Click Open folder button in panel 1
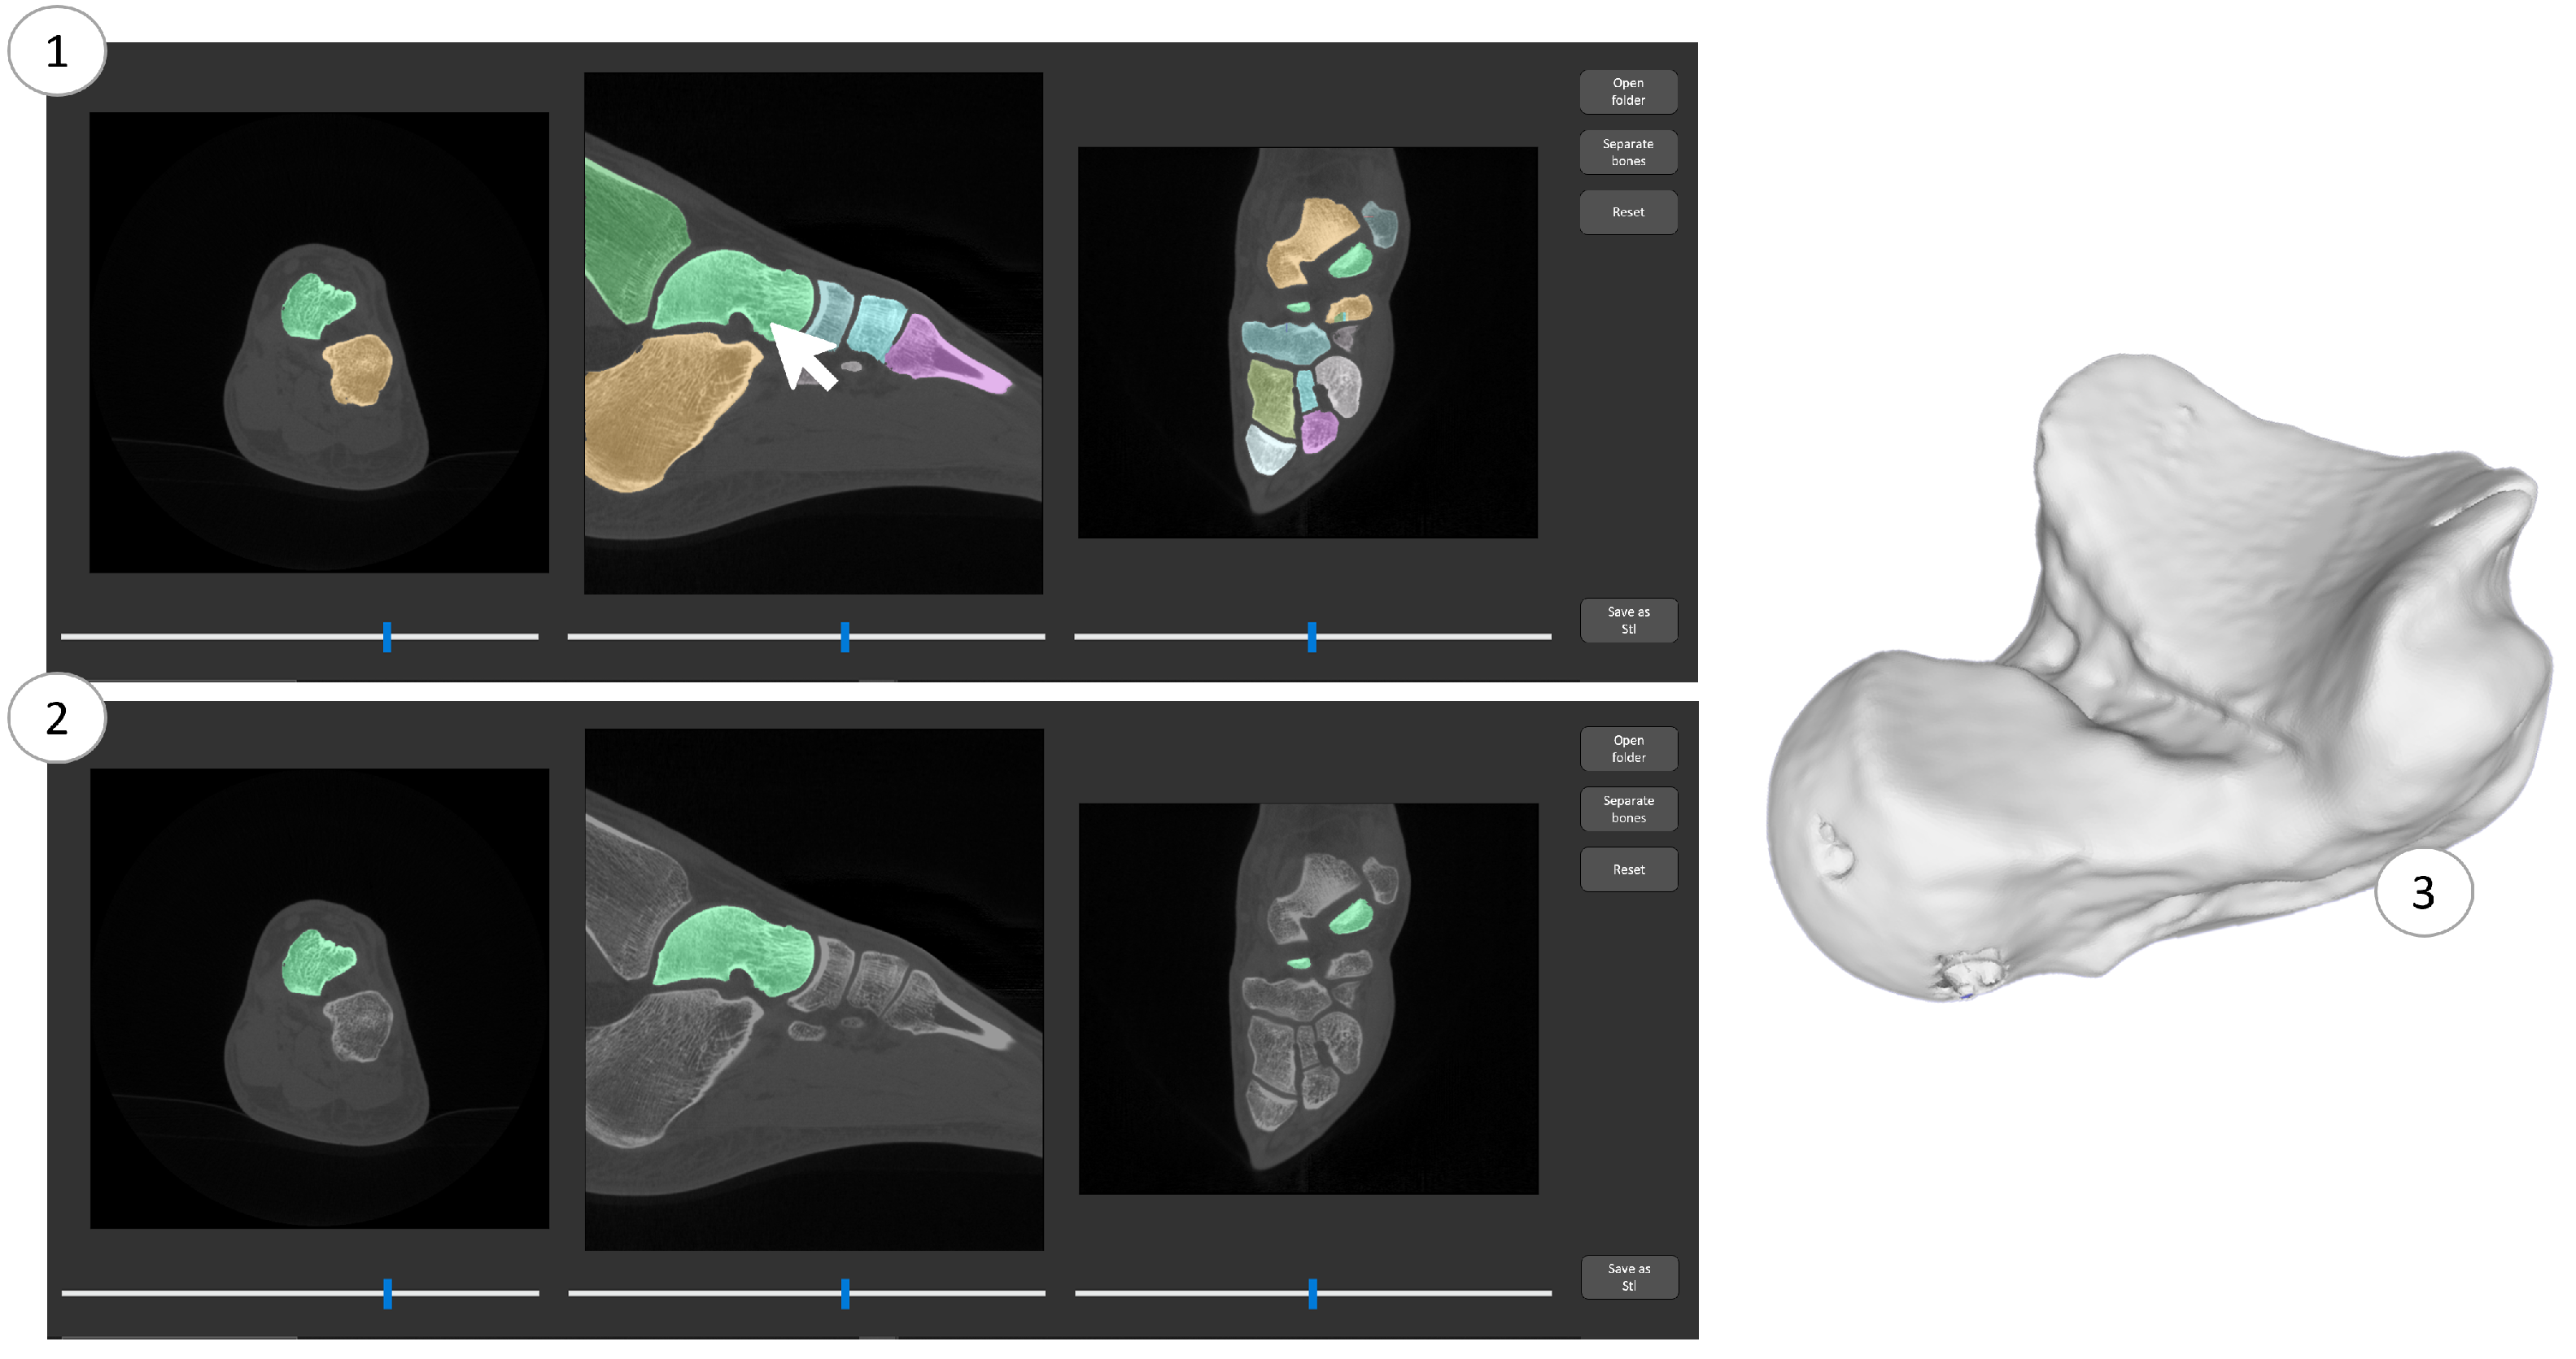The image size is (2576, 1359). pyautogui.click(x=1627, y=91)
